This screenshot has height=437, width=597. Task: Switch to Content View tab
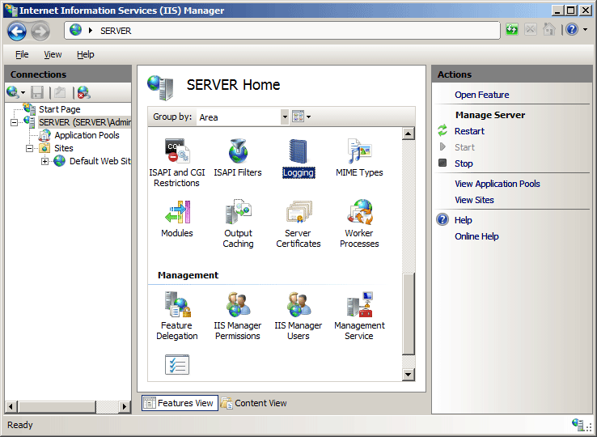tap(254, 403)
